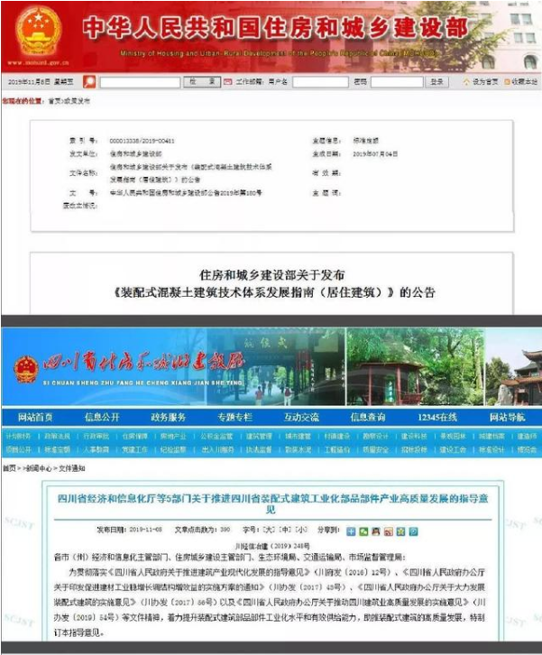
Task: Open 专题专栏 menu item
Action: point(234,417)
